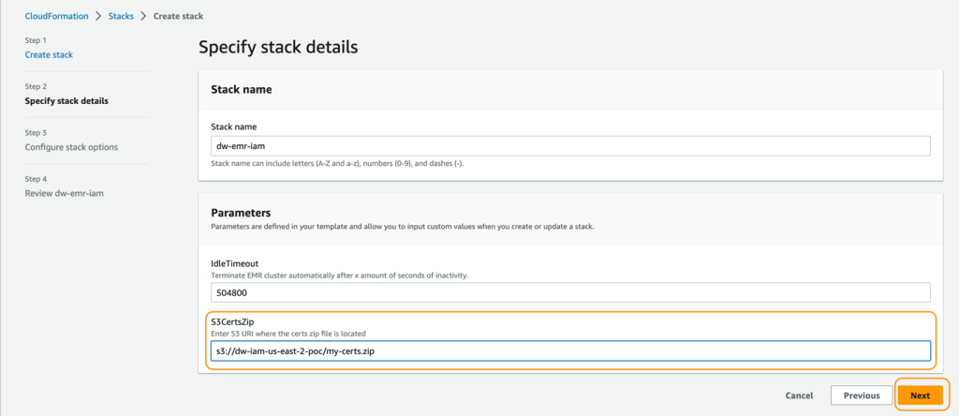959x416 pixels.
Task: Select the Review dw-emr-iam step
Action: click(x=65, y=193)
